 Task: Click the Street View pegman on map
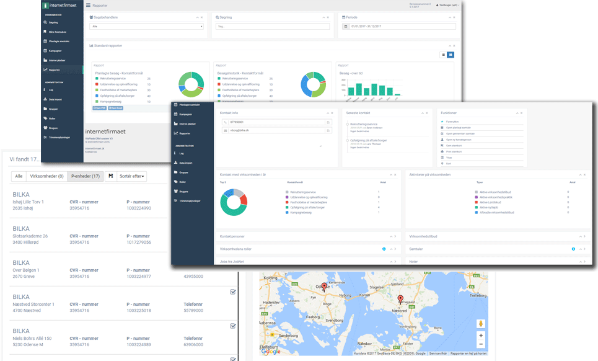pos(481,324)
